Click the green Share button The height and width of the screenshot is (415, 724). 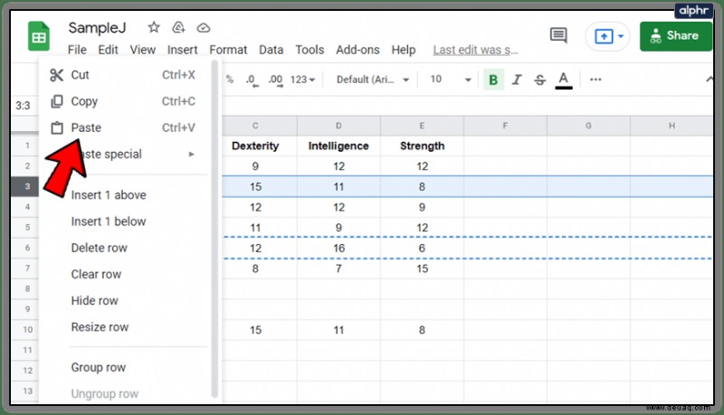pos(675,36)
